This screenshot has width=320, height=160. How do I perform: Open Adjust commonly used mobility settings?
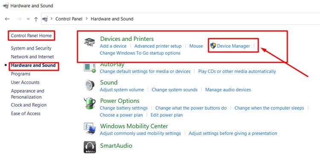(140, 133)
